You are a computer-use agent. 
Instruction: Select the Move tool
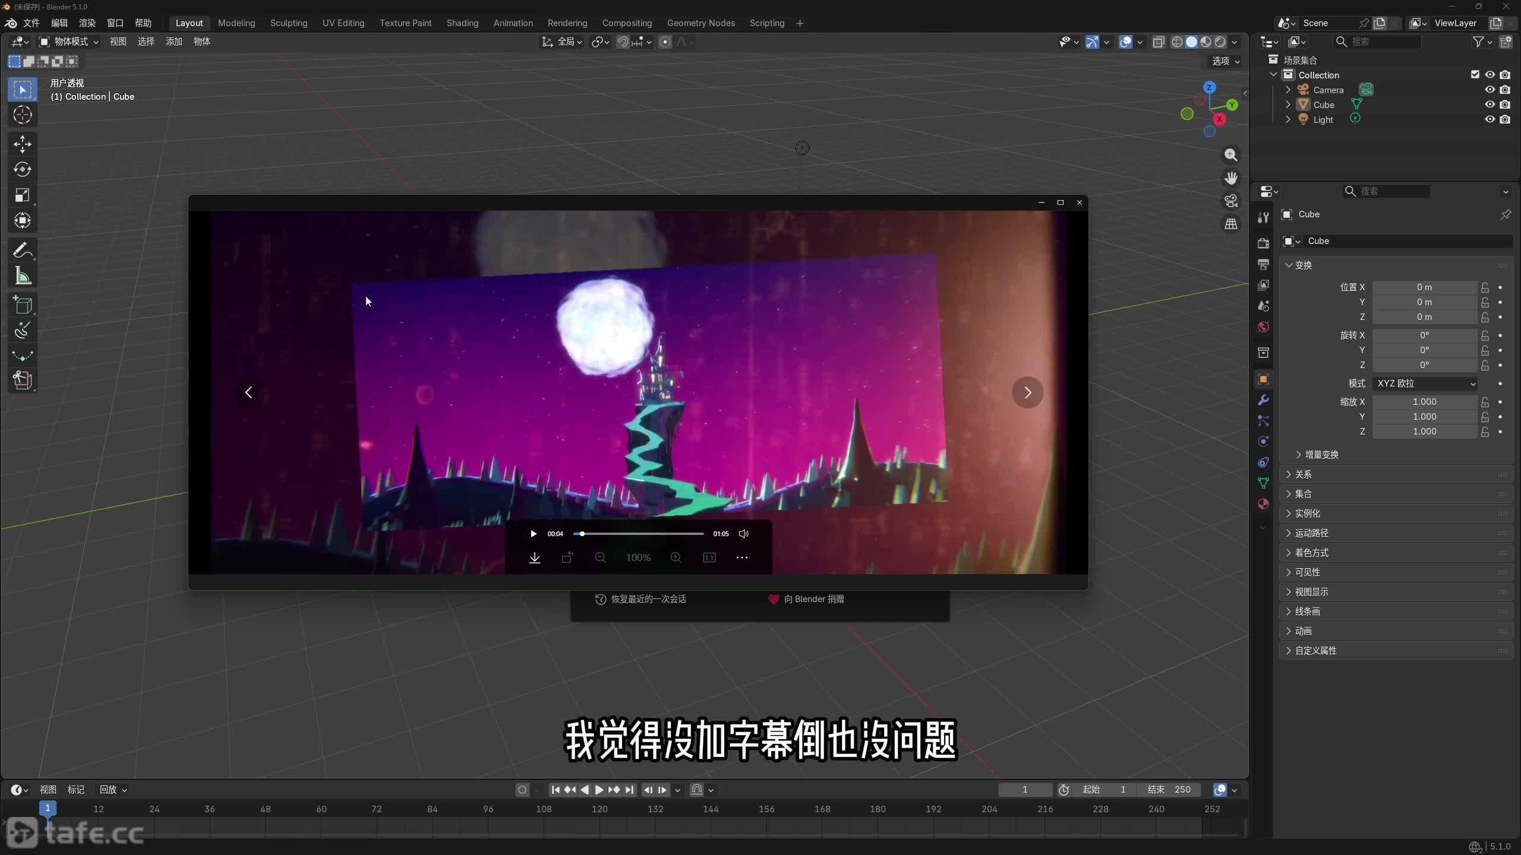[23, 144]
